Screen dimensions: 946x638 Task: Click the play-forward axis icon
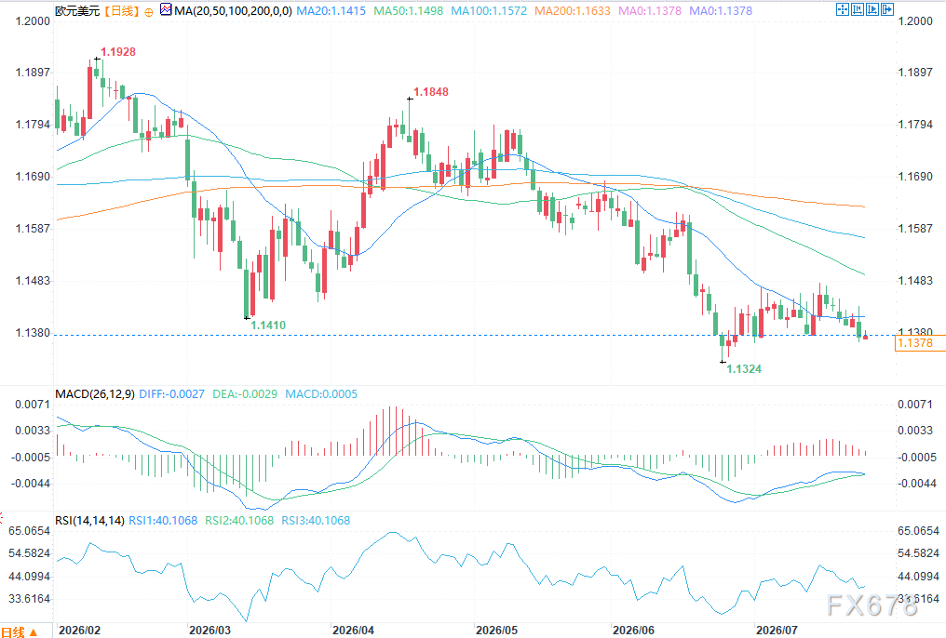872,9
